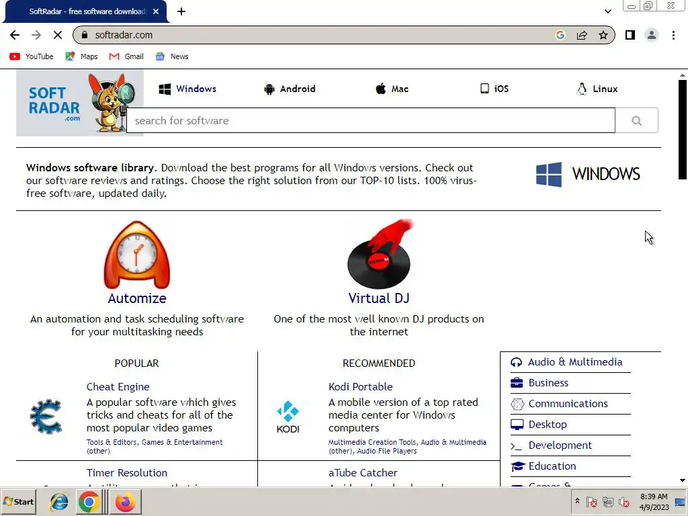Image resolution: width=688 pixels, height=516 pixels.
Task: Open a new browser tab
Action: [181, 11]
